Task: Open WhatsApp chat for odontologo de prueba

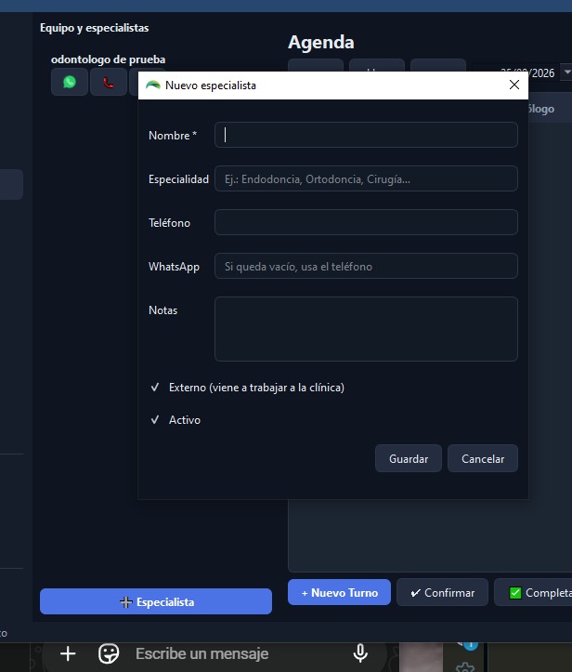Action: click(70, 82)
